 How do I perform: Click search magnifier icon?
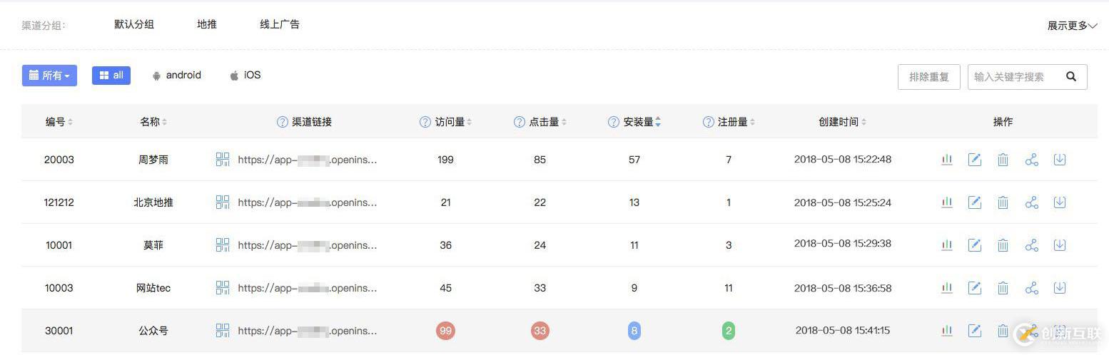[1071, 76]
